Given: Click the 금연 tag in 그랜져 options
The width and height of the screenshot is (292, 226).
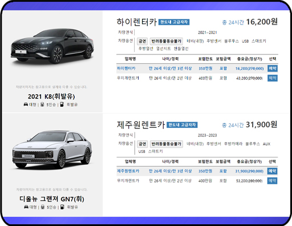Looking at the screenshot, I should (142, 144).
